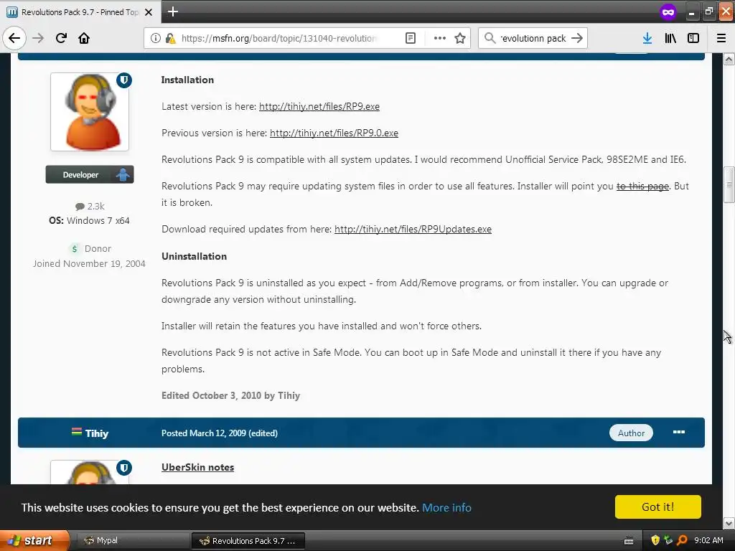Image resolution: width=735 pixels, height=551 pixels.
Task: Select Revolutions Pack 9.7 taskbar button
Action: (x=248, y=541)
